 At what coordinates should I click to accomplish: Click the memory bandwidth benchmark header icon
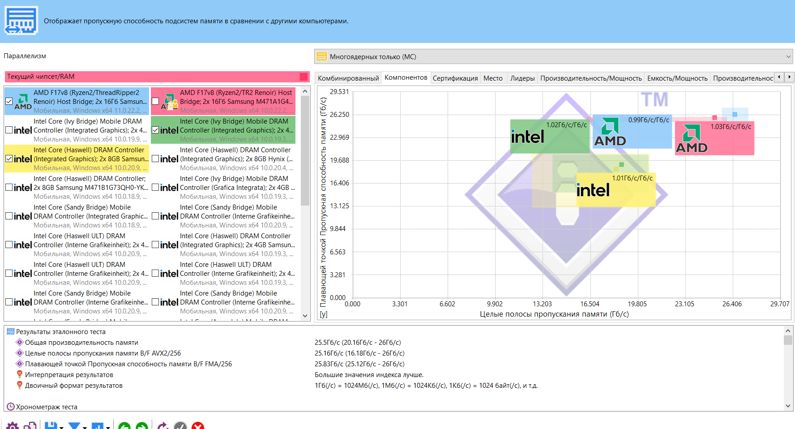click(21, 21)
